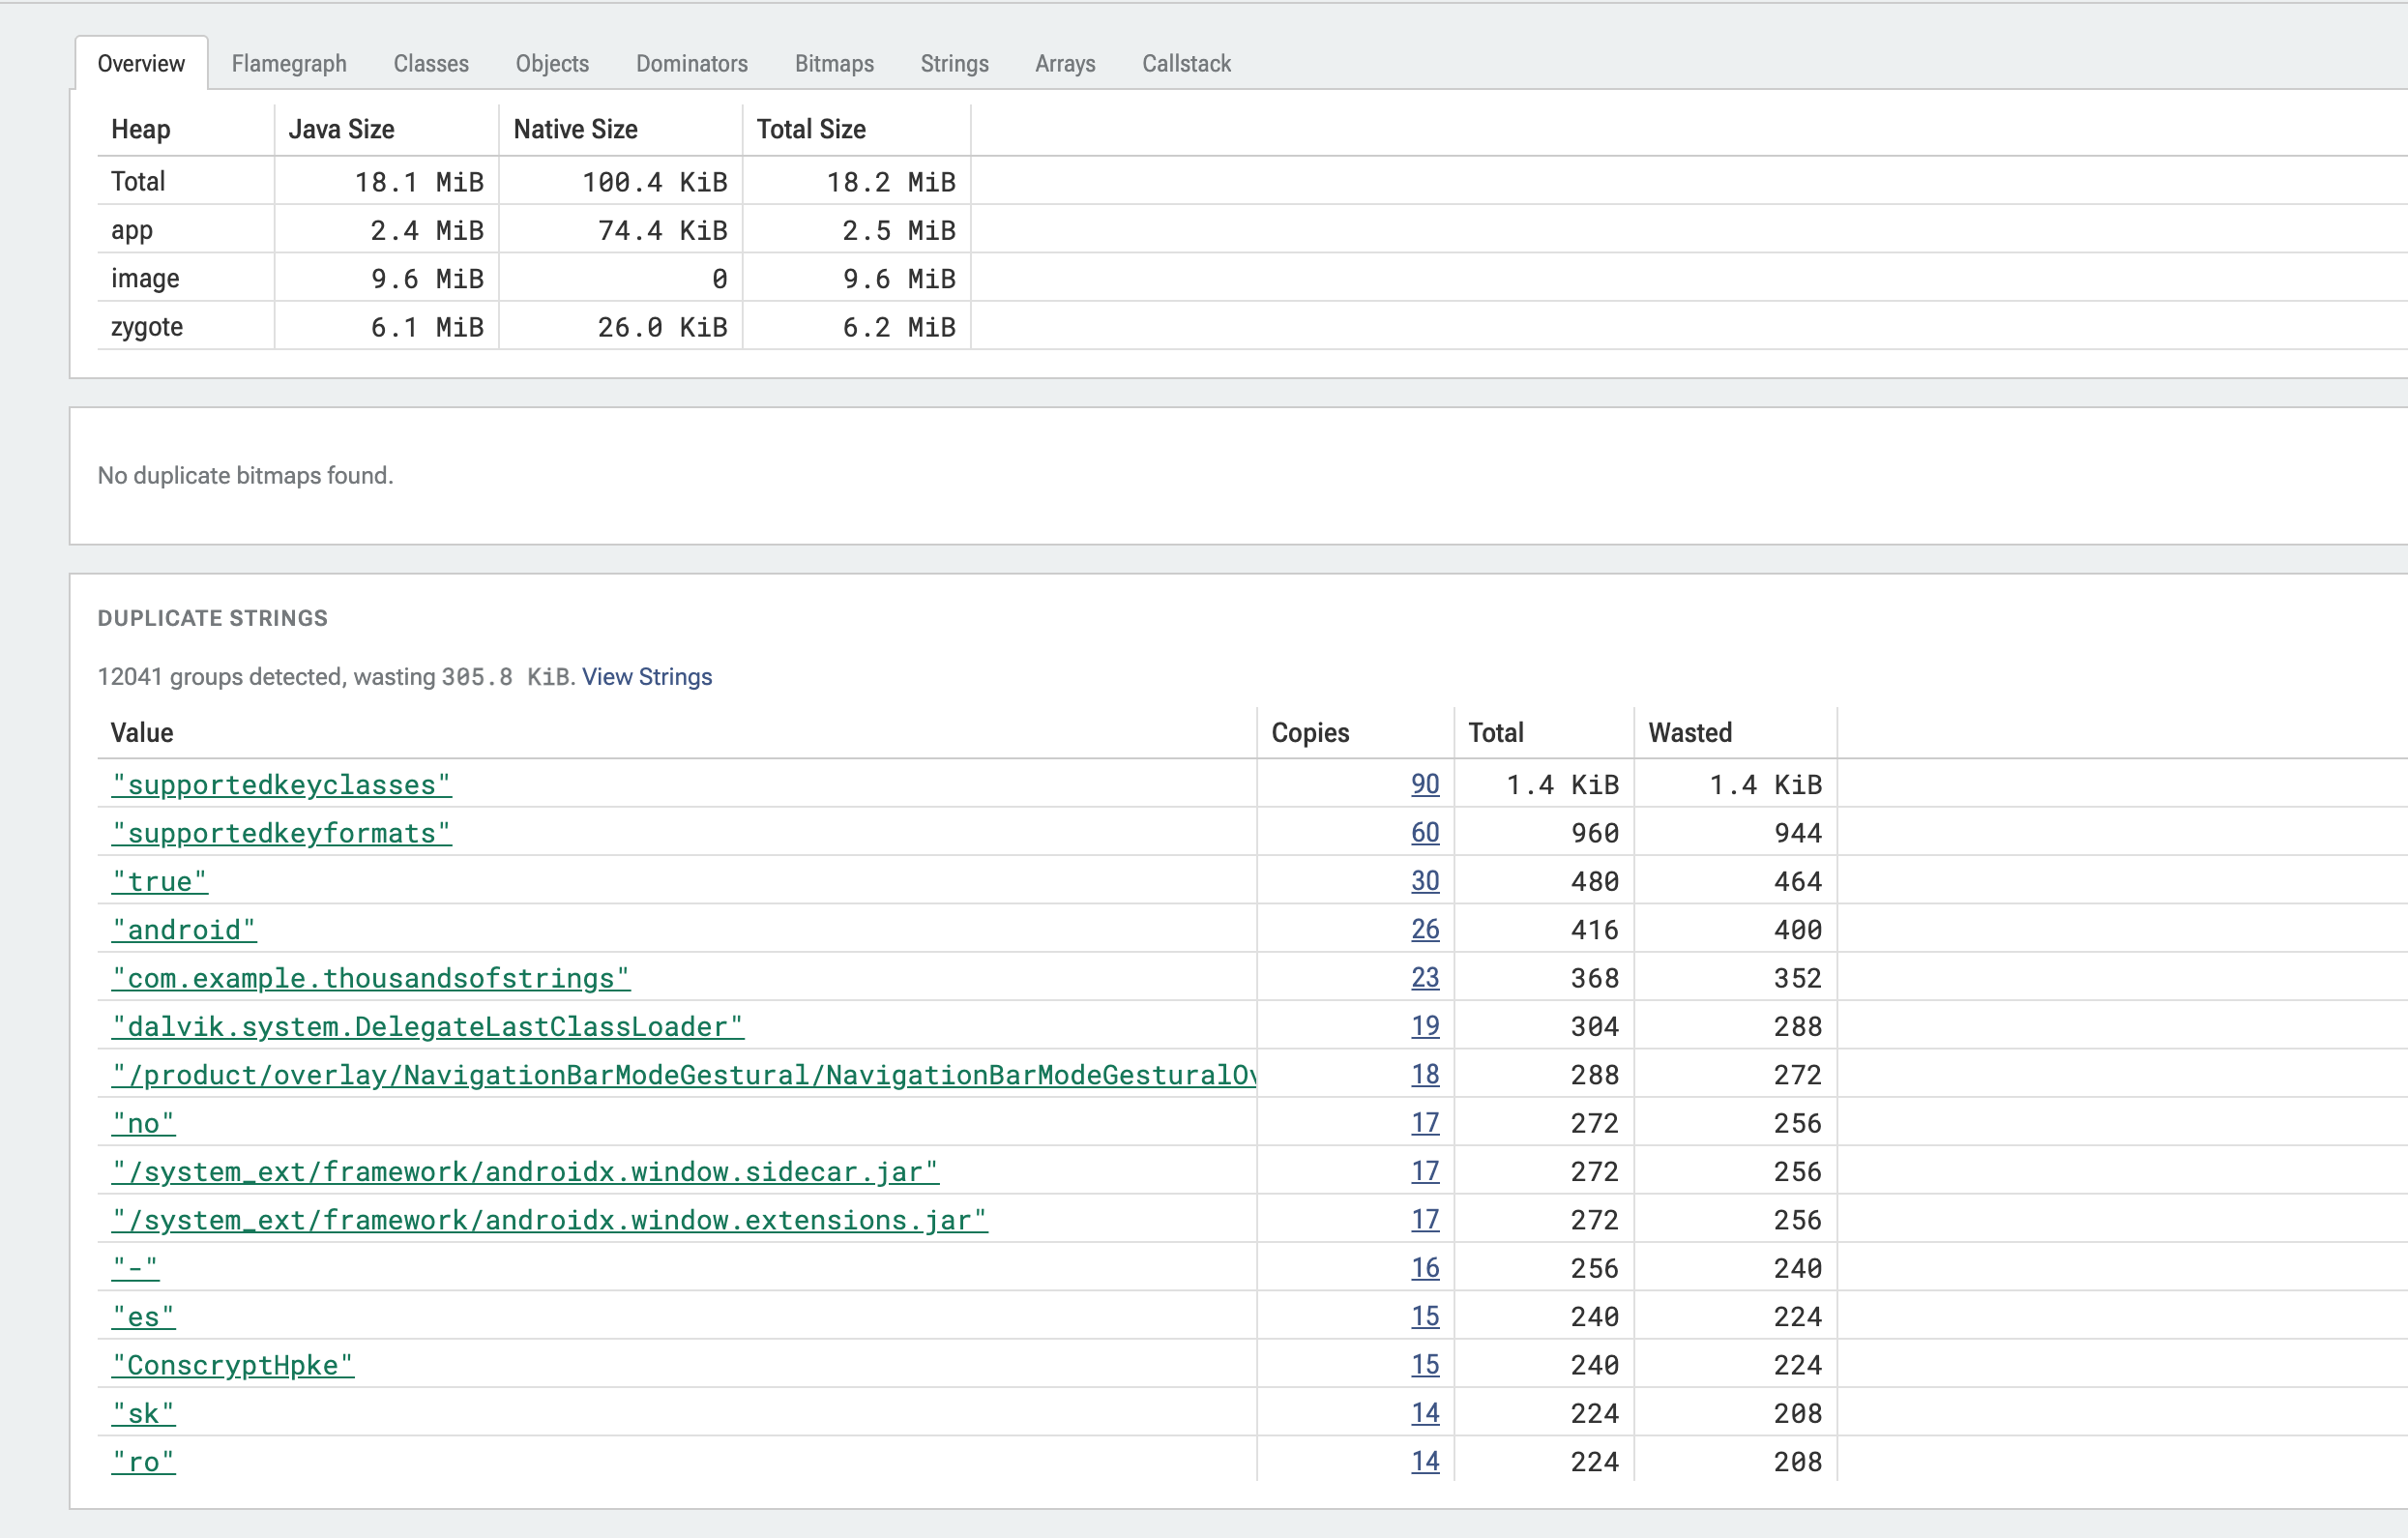Open the "android" string value

tap(183, 930)
